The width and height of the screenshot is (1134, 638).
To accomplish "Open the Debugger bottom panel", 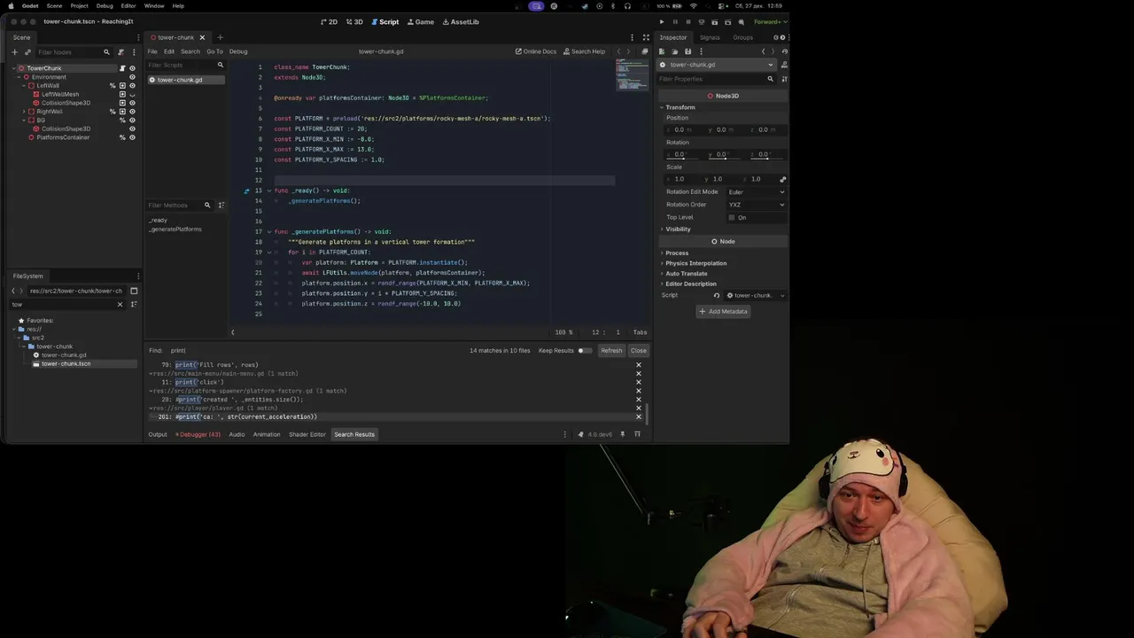I will tap(198, 434).
